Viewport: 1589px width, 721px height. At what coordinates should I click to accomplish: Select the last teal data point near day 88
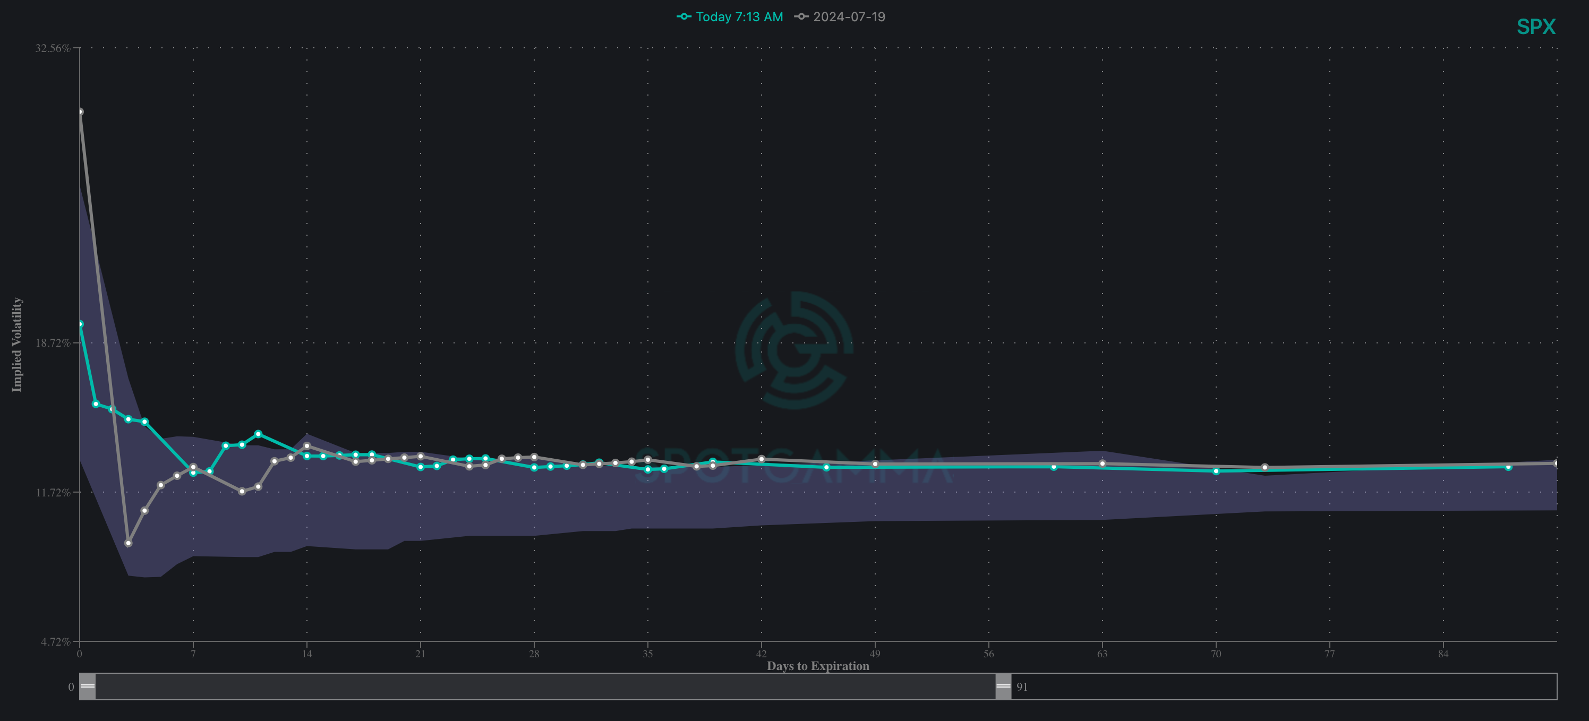1508,467
